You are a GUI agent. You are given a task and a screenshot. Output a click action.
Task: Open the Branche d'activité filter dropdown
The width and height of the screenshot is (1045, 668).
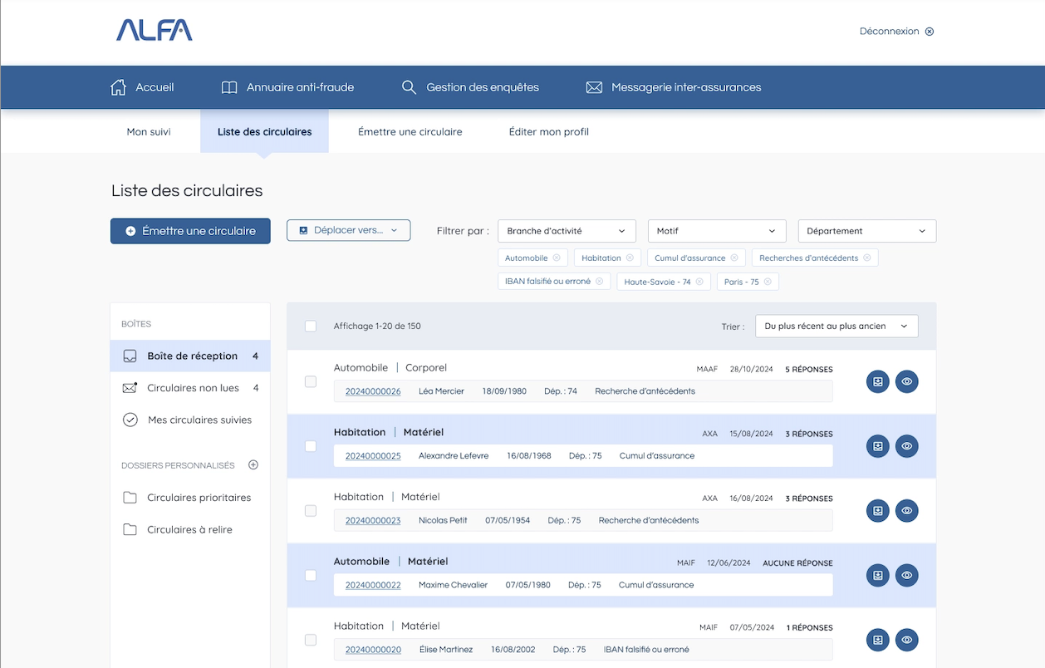tap(567, 231)
